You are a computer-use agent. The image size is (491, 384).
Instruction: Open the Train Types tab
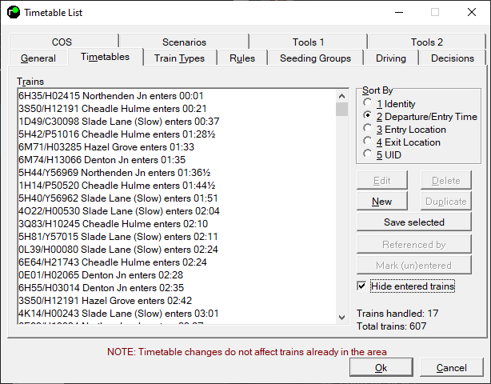pyautogui.click(x=179, y=58)
